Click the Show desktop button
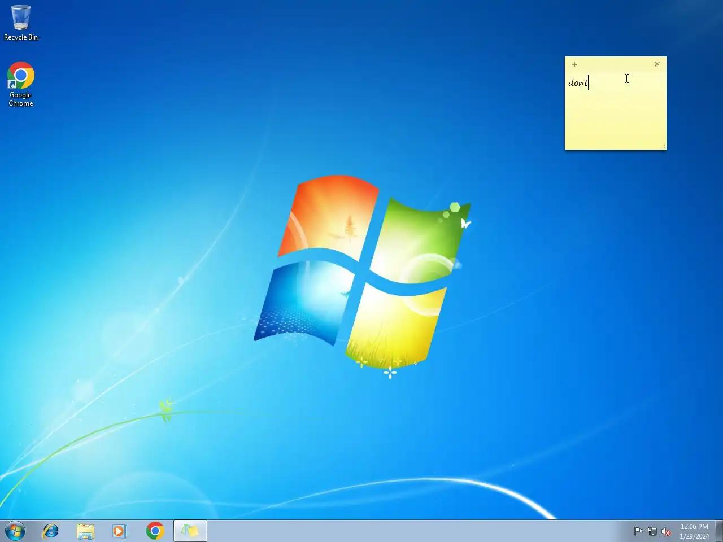This screenshot has height=542, width=723. (719, 531)
